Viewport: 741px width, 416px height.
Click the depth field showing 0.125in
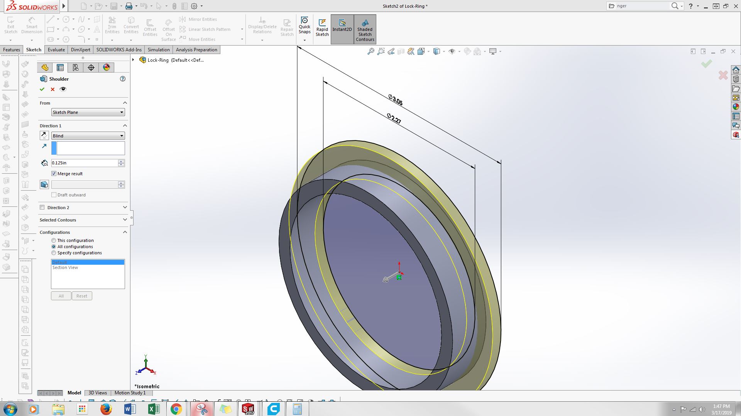(x=85, y=163)
